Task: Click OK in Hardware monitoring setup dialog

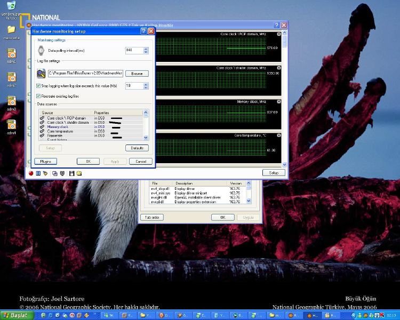Action: coord(88,162)
